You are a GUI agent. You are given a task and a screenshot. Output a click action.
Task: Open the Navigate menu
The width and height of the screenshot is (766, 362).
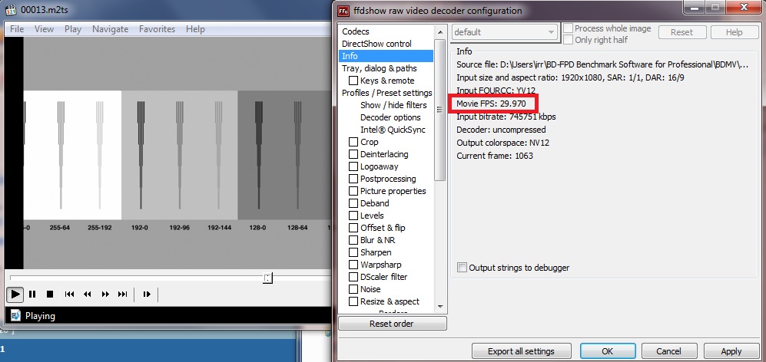point(110,29)
